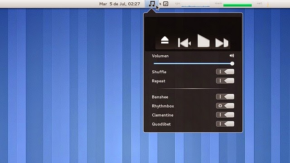Toggle the Clementine player switch
The height and width of the screenshot is (163, 290).
[x=225, y=115]
